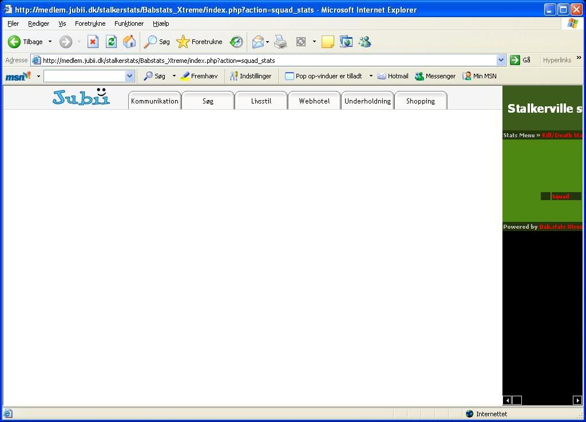Switch to the Webhotel tab
The height and width of the screenshot is (422, 586).
(x=314, y=101)
